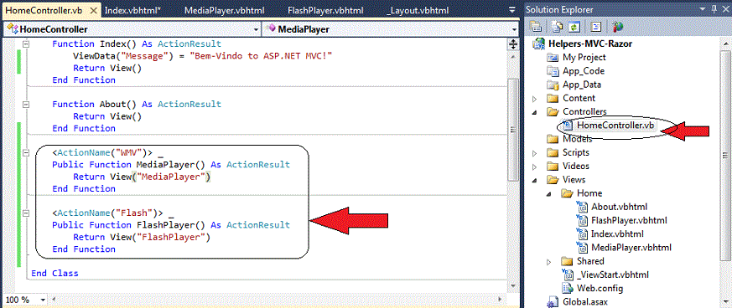Click the App_Code folder icon

pos(553,71)
